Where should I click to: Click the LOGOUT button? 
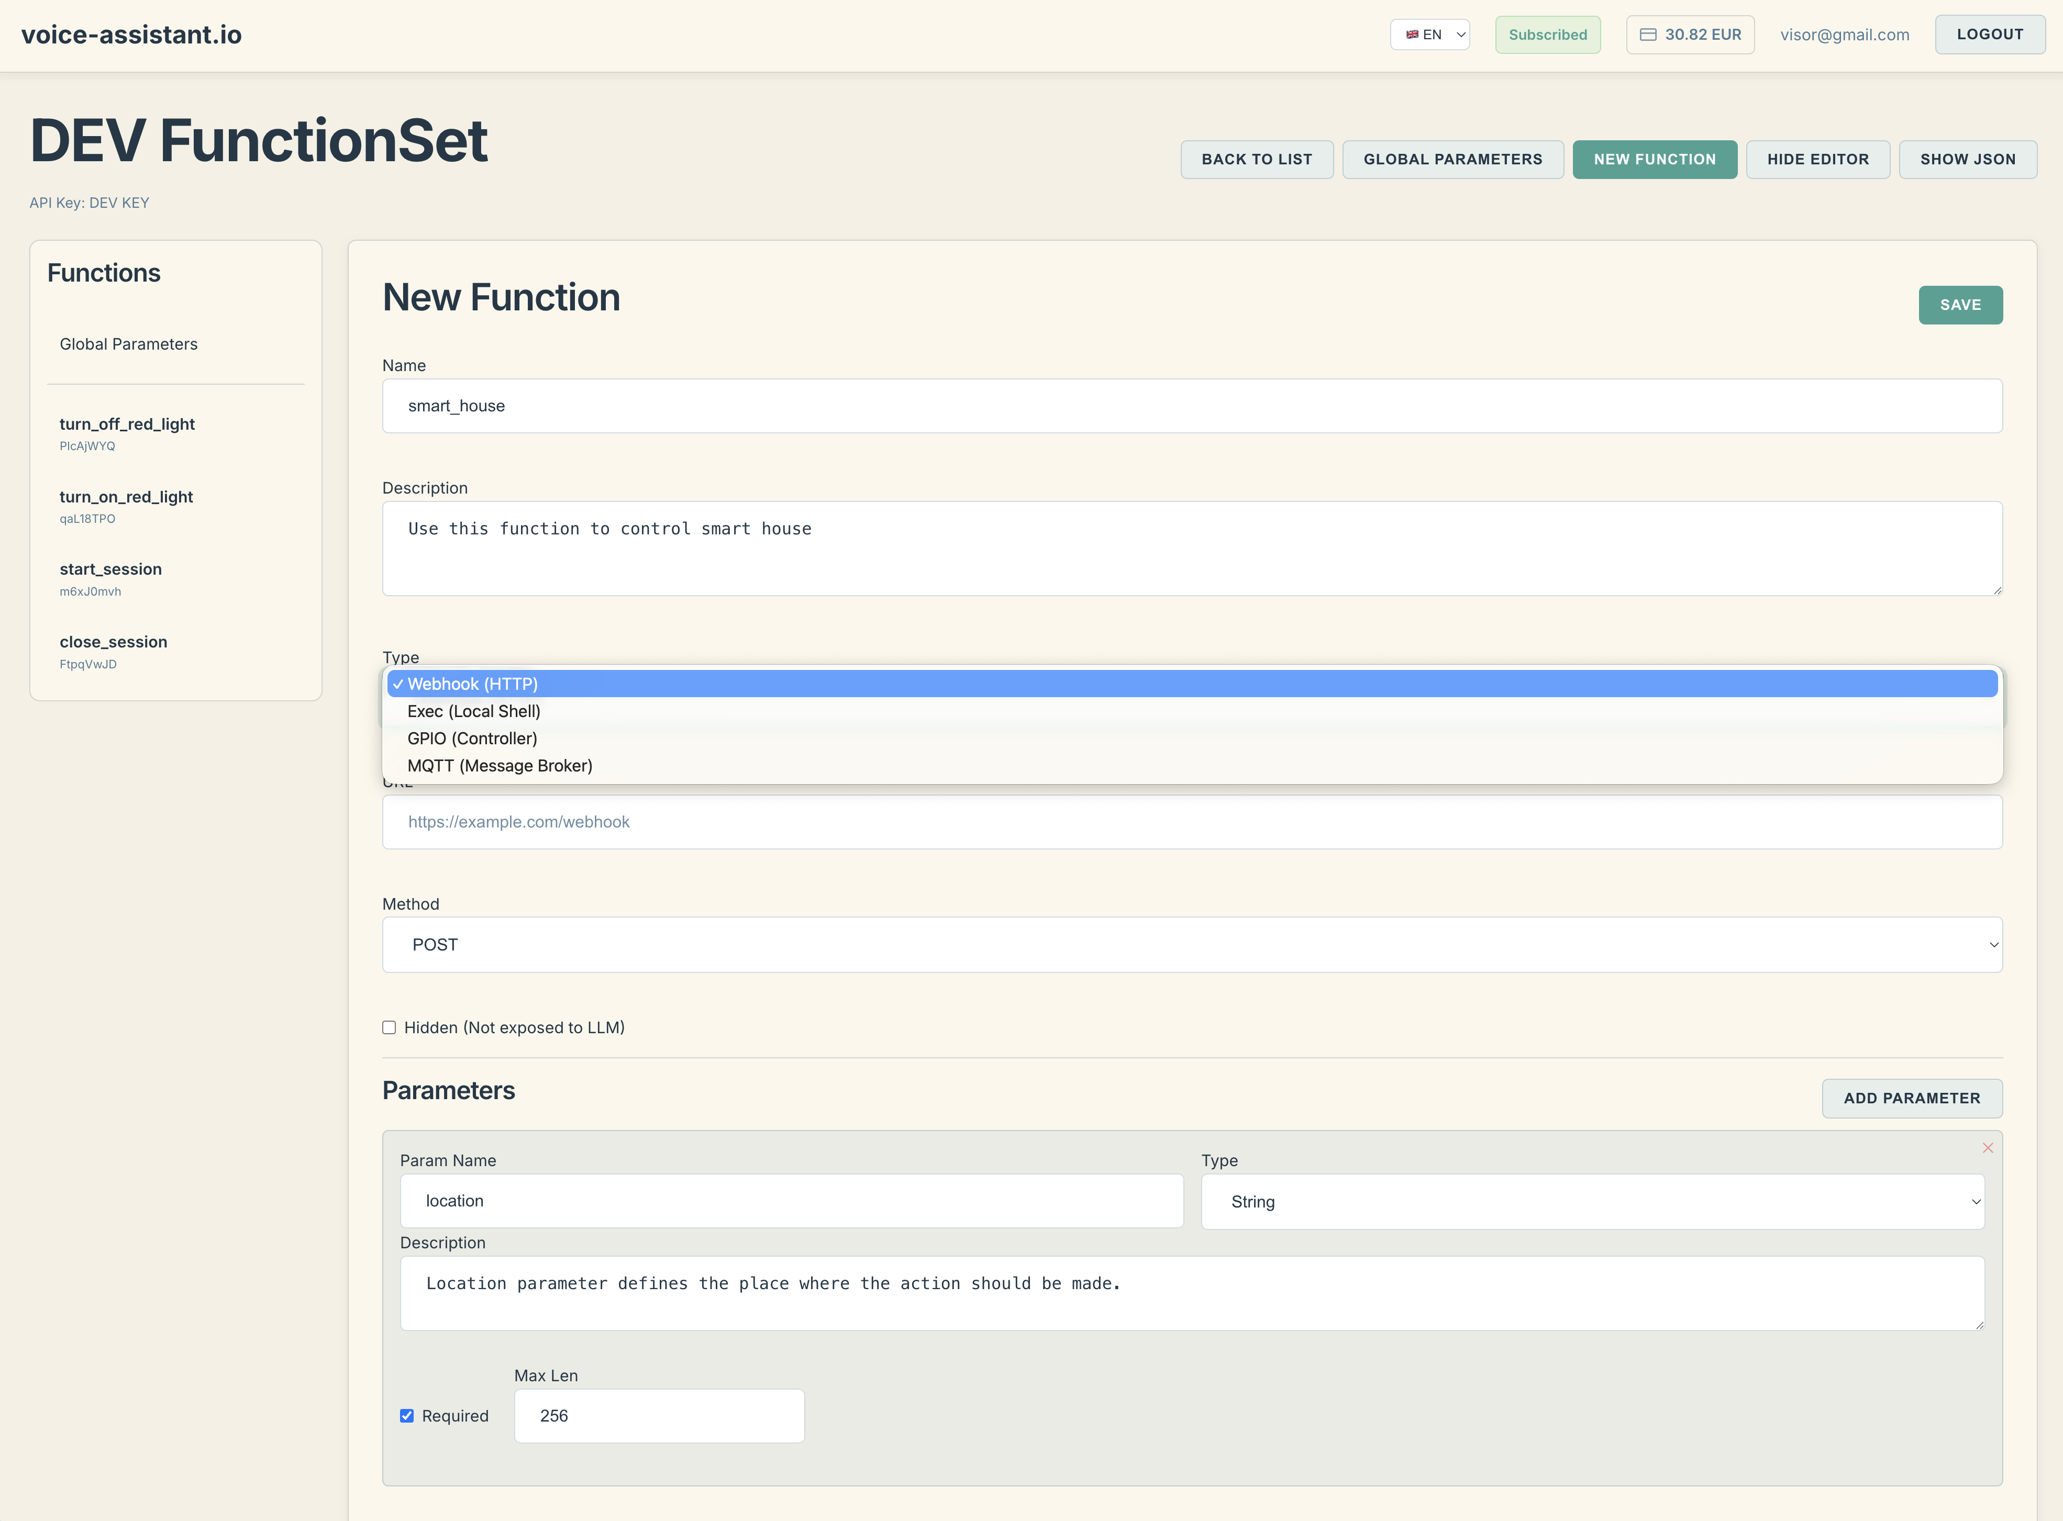tap(1989, 35)
